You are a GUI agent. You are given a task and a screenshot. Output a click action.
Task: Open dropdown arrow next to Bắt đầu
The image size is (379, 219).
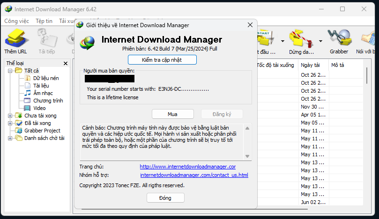coord(282,41)
